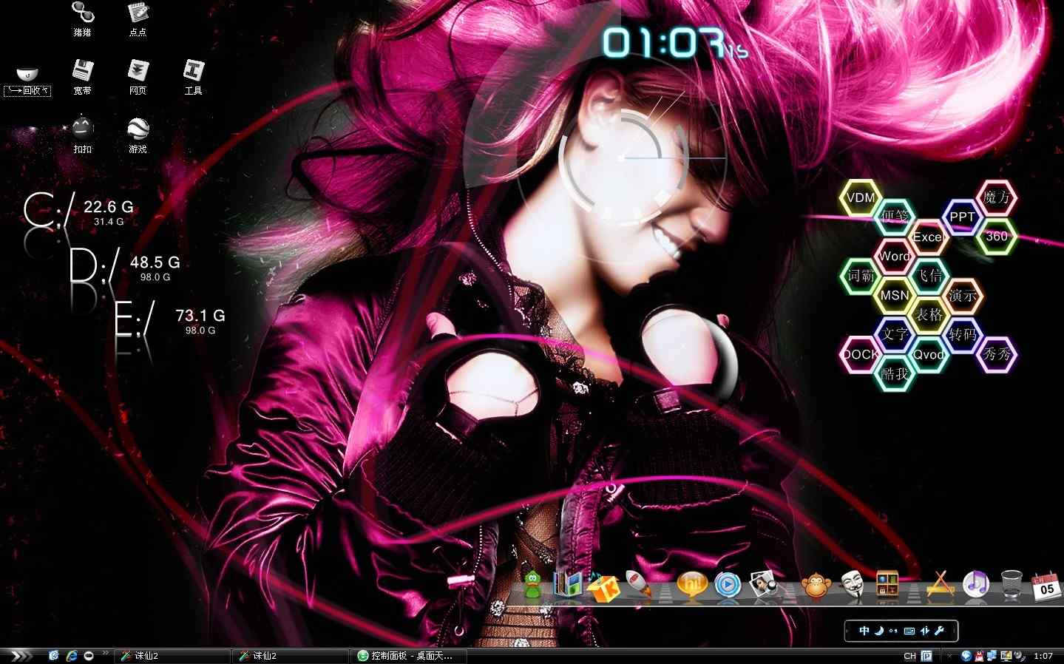Open Internet Explorer from quick launch
Image resolution: width=1064 pixels, height=664 pixels.
(x=71, y=656)
